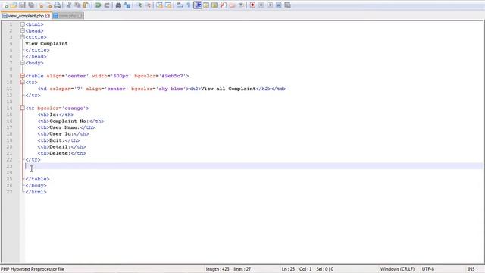Viewport: 485px width, 273px height.
Task: Click the closing </table> tag line
Action: pyautogui.click(x=37, y=179)
